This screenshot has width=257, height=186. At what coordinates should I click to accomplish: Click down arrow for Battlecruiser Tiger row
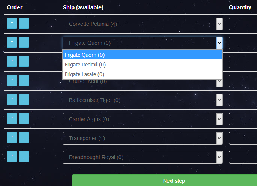point(24,99)
